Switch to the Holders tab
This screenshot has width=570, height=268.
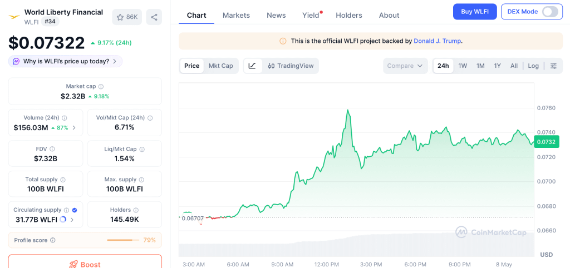point(349,15)
